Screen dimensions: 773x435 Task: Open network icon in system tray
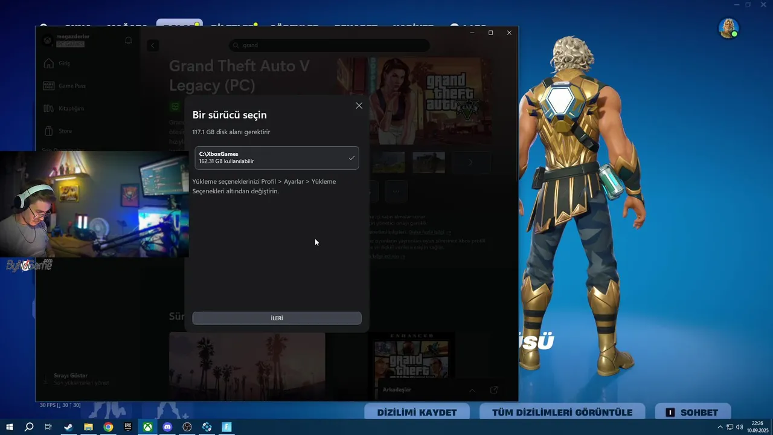point(730,427)
